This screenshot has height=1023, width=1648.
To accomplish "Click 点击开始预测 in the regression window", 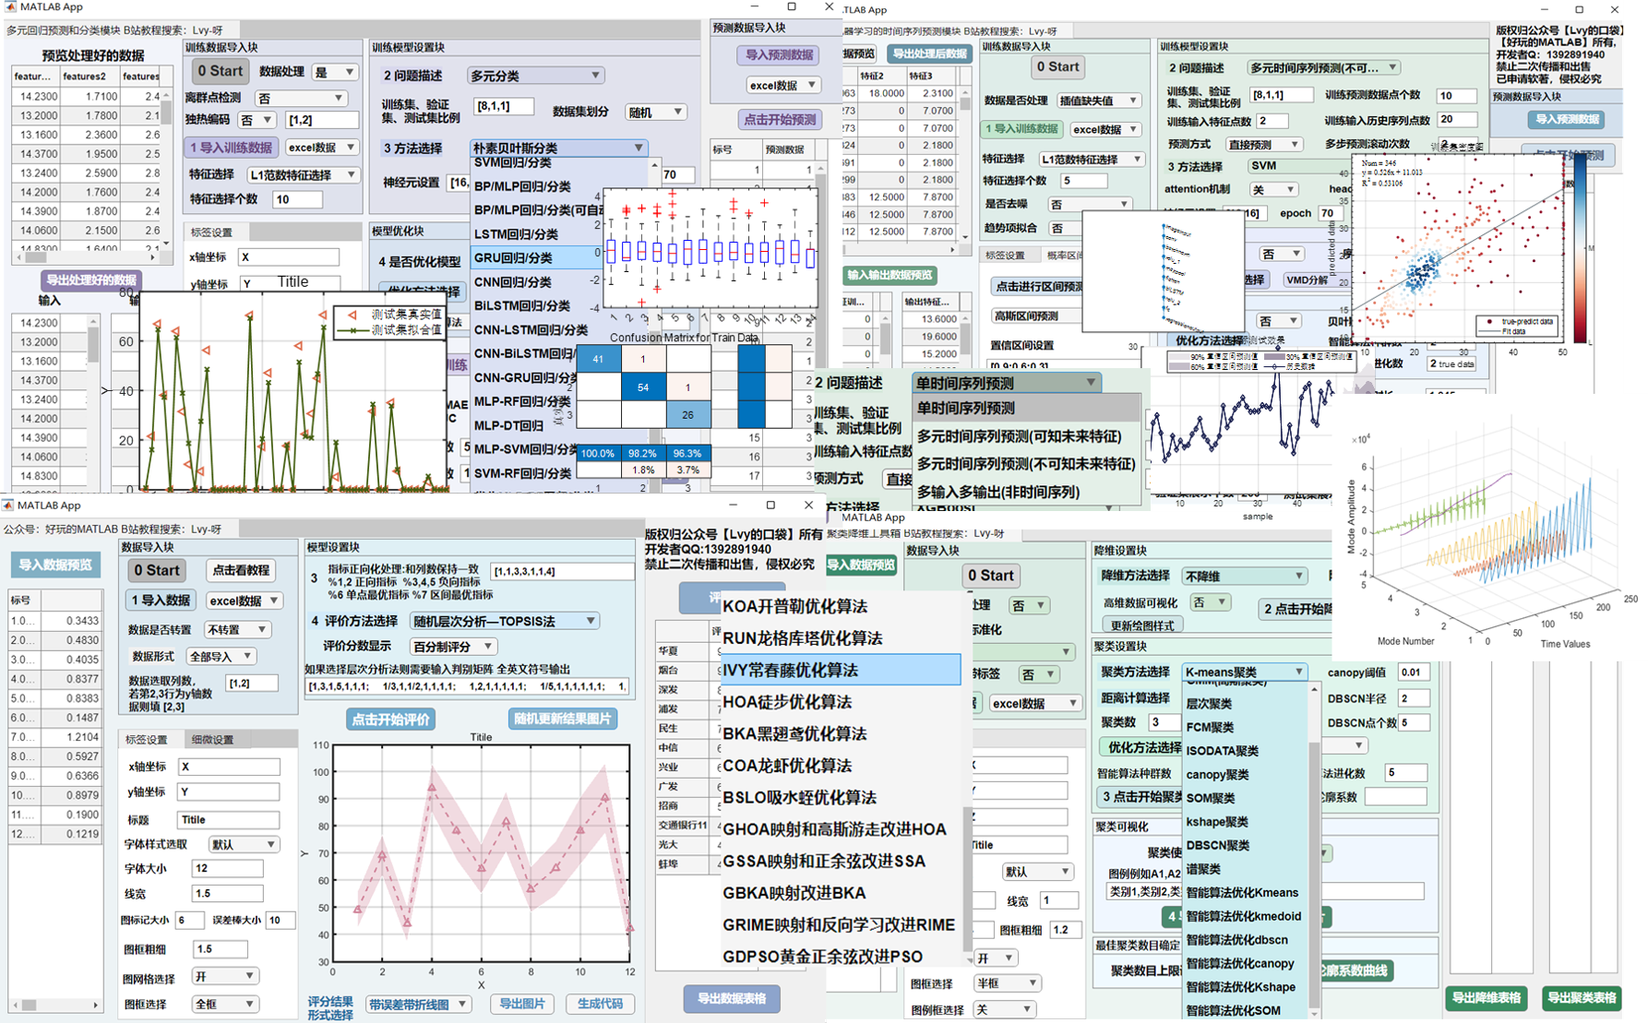I will point(780,120).
